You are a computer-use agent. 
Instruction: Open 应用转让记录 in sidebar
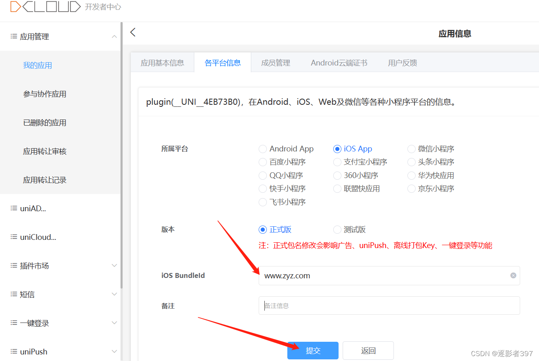pyautogui.click(x=60, y=180)
